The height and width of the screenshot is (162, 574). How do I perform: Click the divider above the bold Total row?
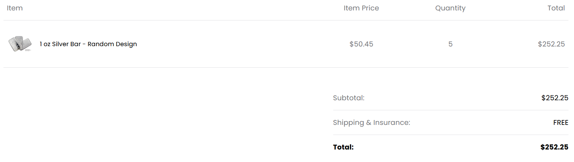point(450,135)
